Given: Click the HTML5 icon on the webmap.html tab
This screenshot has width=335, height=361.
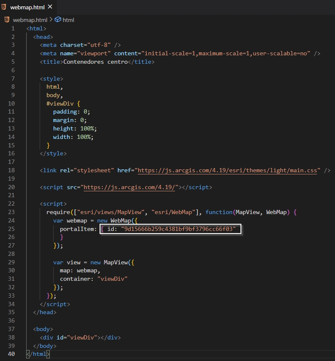Looking at the screenshot, I should click(5, 7).
